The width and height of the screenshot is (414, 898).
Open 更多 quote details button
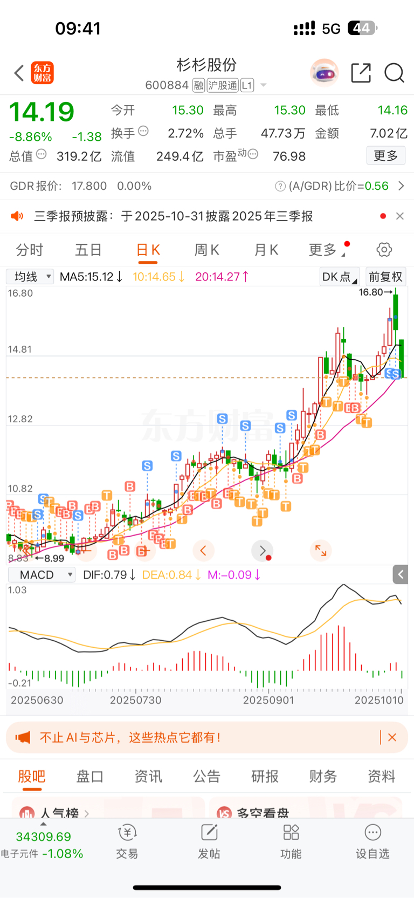click(386, 156)
